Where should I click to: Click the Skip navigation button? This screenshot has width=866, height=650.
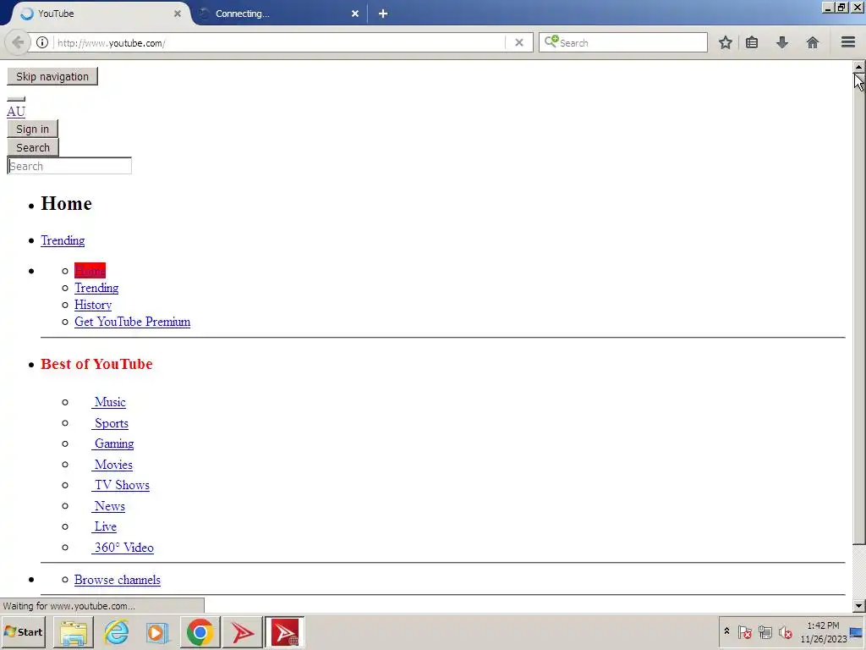coord(52,76)
